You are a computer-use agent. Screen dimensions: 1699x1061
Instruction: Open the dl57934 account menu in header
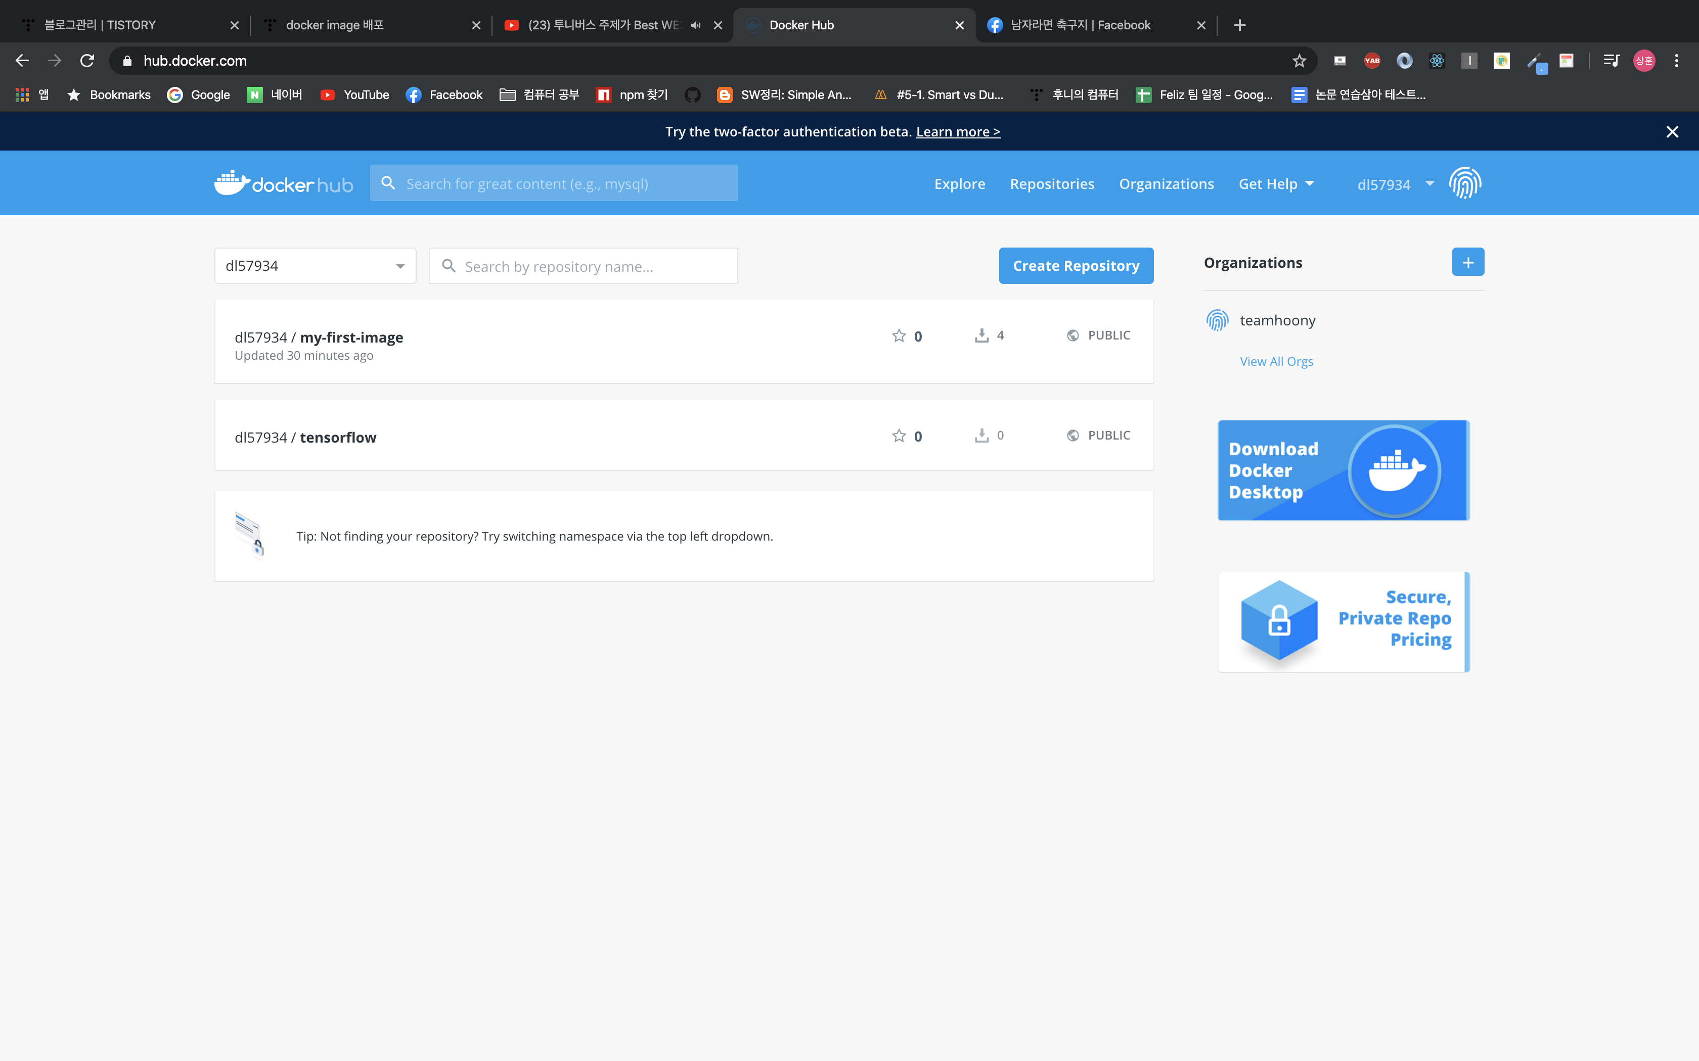pos(1394,184)
